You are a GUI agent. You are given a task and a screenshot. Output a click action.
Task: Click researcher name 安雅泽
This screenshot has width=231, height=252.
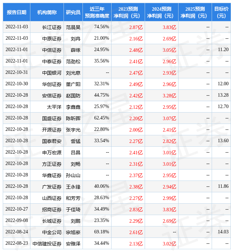pyautogui.click(x=73, y=244)
